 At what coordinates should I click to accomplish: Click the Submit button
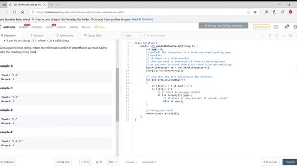(290, 162)
